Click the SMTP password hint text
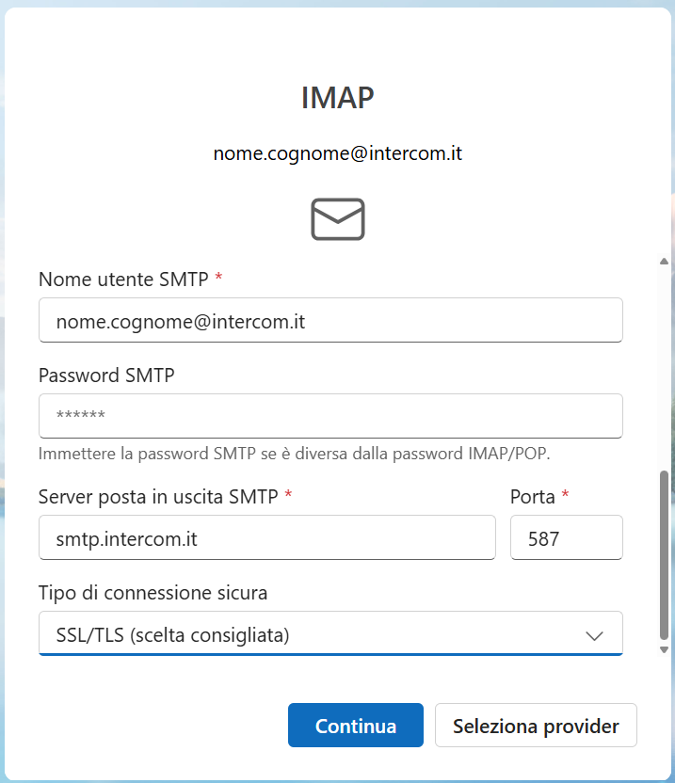This screenshot has width=675, height=783. pos(294,454)
